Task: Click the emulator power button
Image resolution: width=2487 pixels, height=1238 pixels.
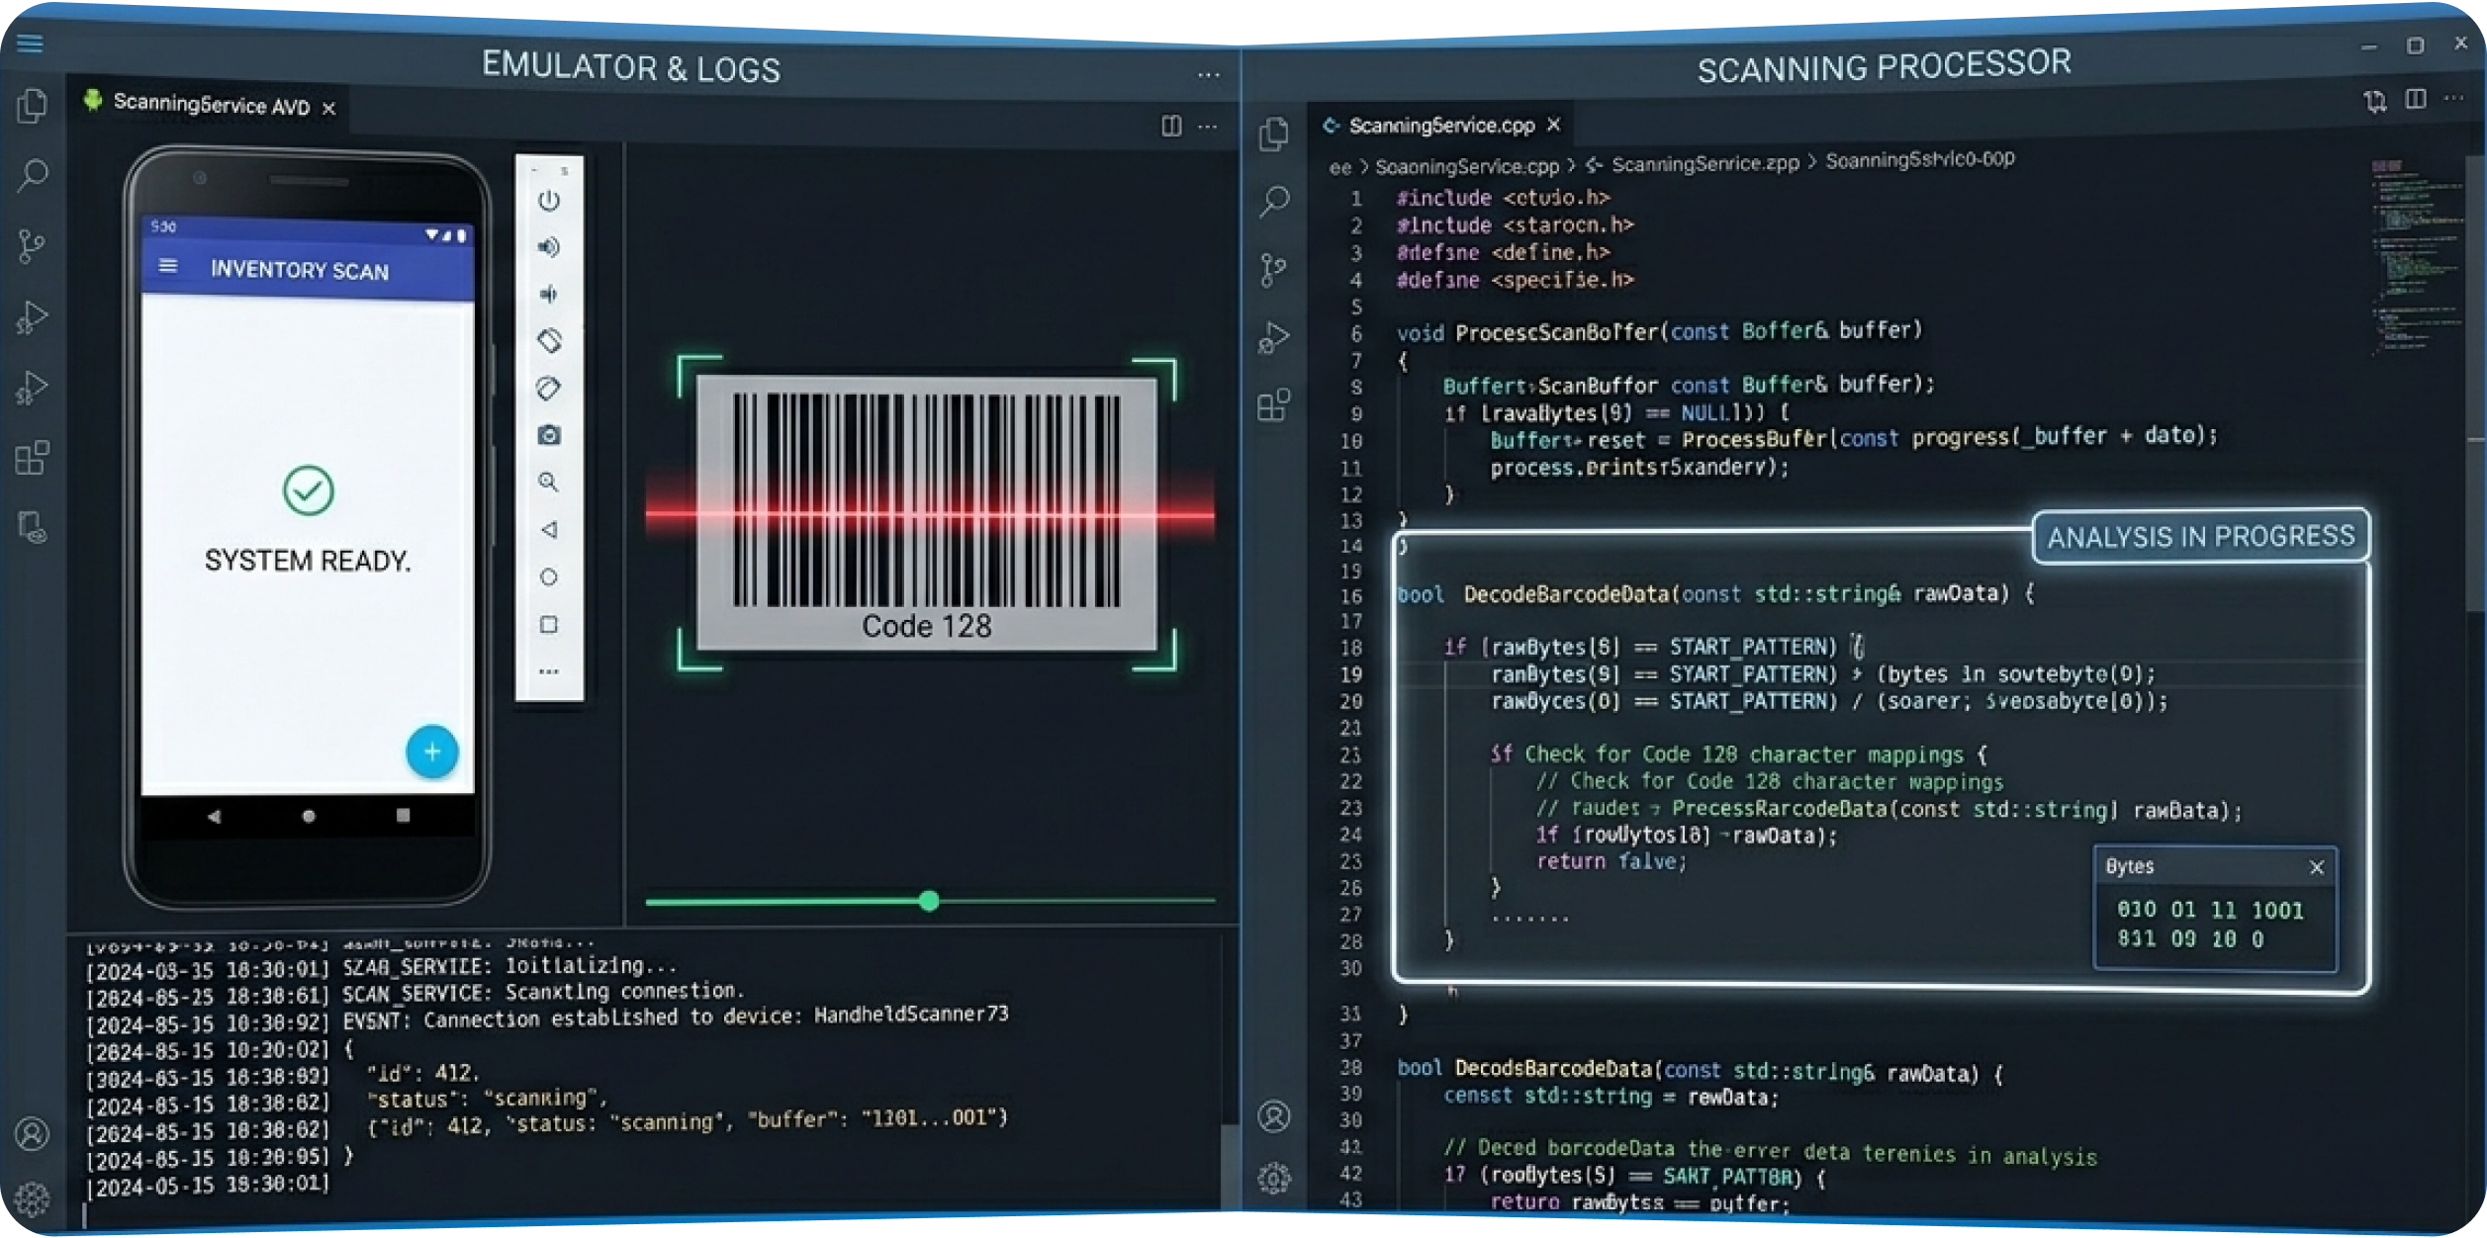Action: pos(549,201)
